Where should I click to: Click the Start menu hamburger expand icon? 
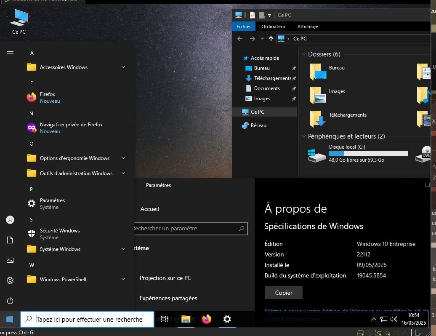click(10, 53)
